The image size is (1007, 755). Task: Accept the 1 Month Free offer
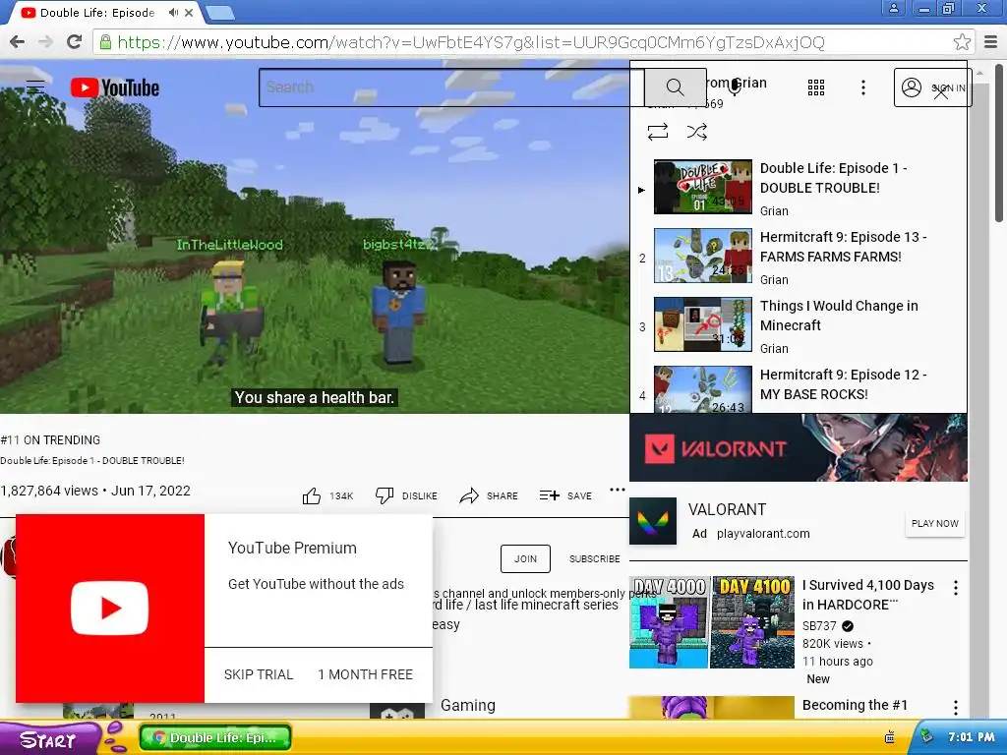click(366, 674)
